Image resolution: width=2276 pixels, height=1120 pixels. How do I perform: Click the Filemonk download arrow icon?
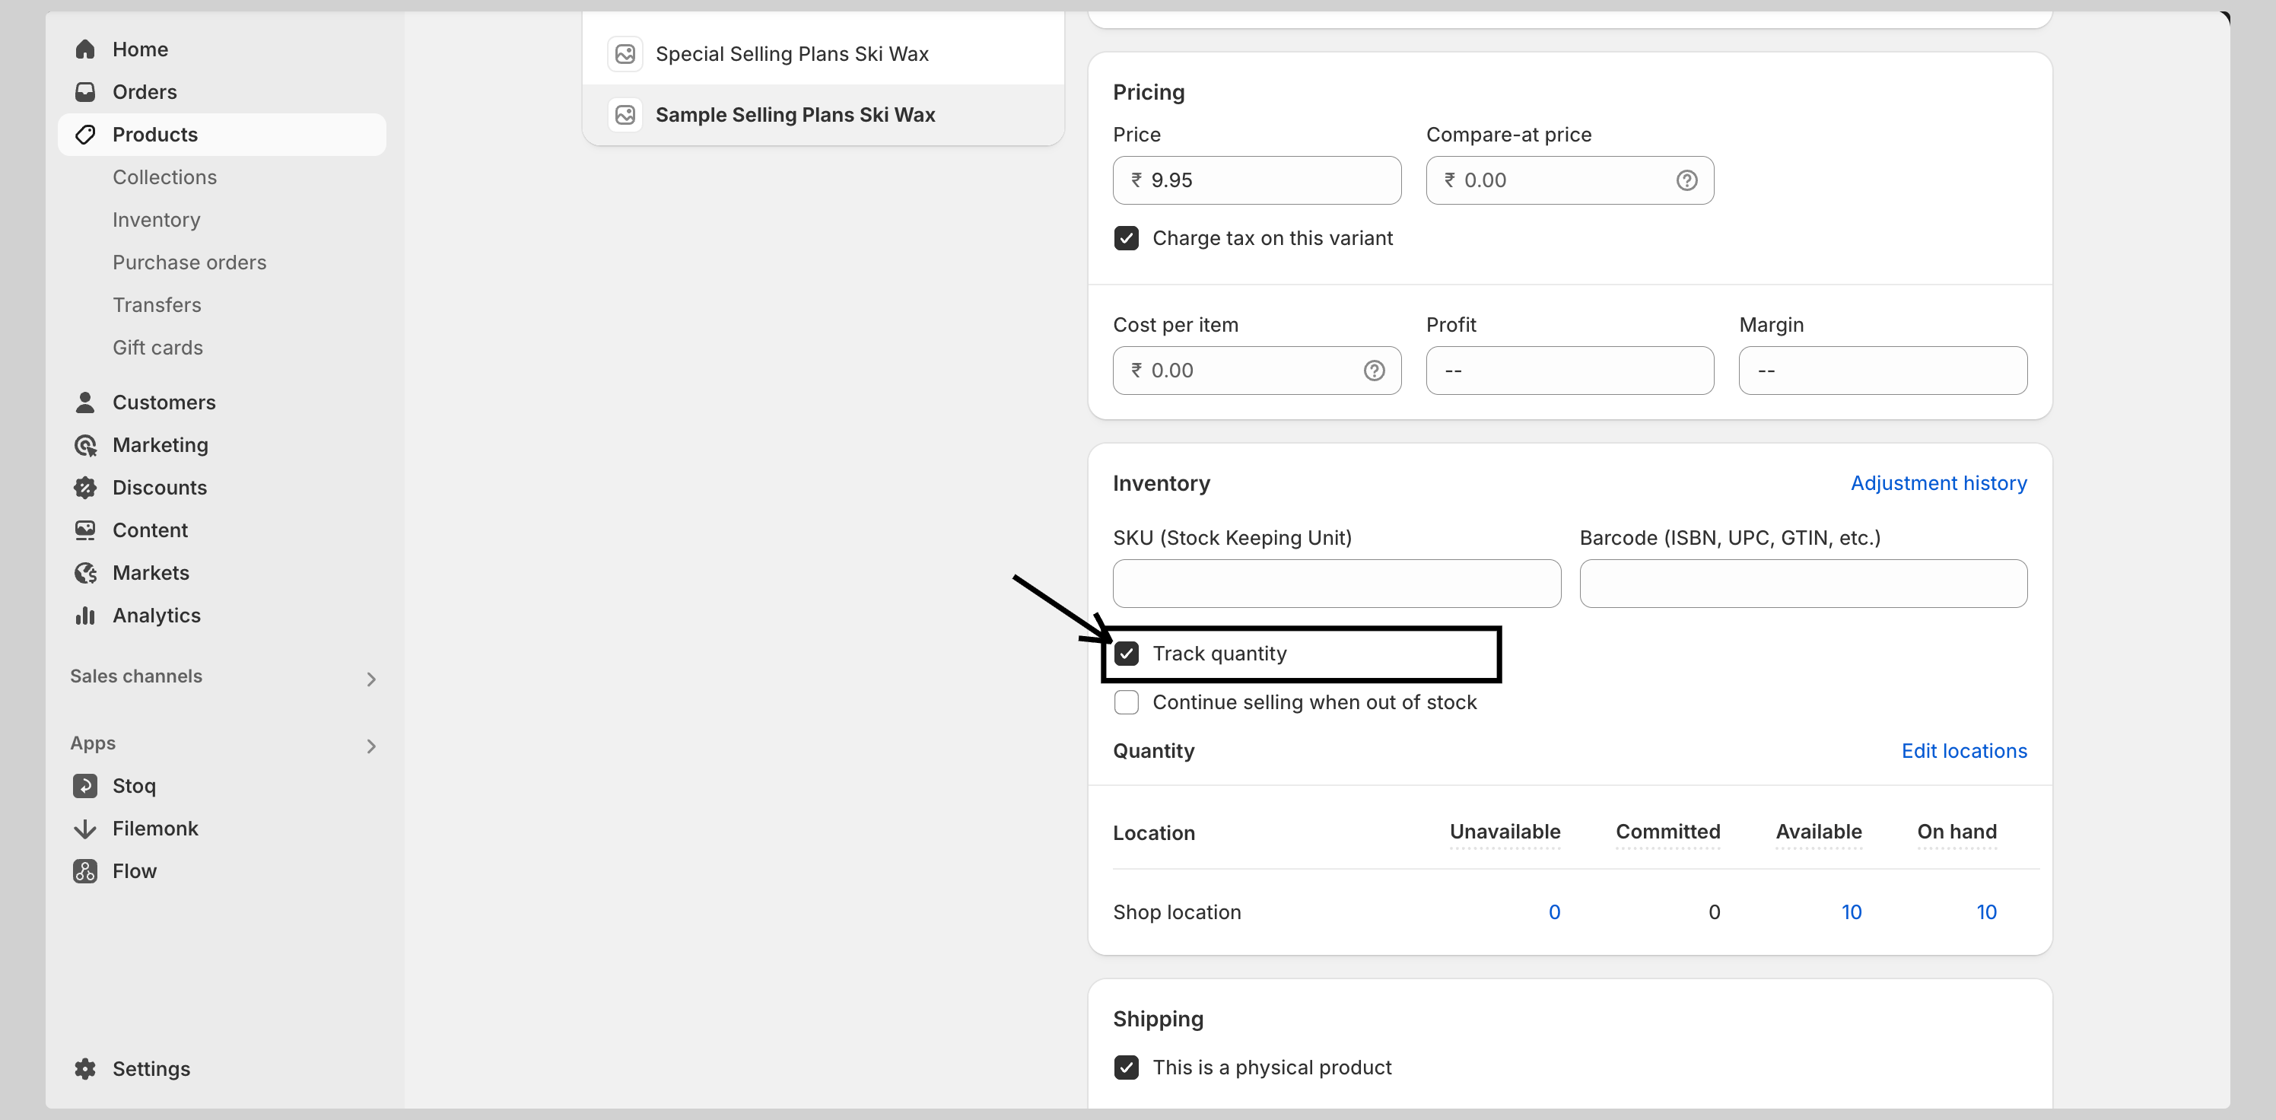[x=85, y=829]
